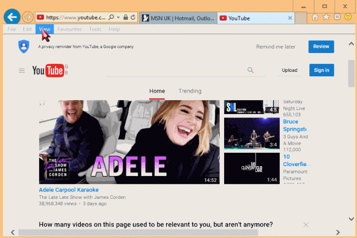This screenshot has width=357, height=238.
Task: Open a new tab button
Action: 301,18
